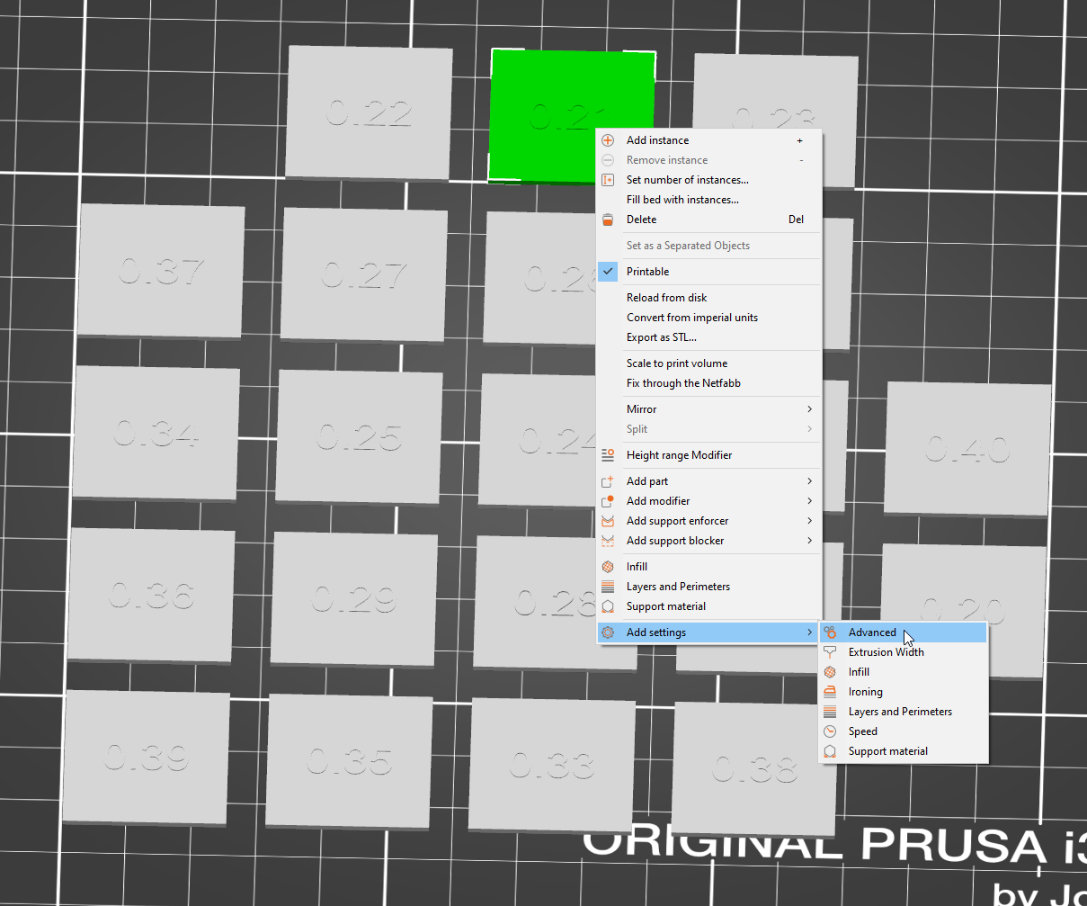The height and width of the screenshot is (906, 1087).
Task: Click the Add support enforcer icon
Action: pyautogui.click(x=608, y=521)
